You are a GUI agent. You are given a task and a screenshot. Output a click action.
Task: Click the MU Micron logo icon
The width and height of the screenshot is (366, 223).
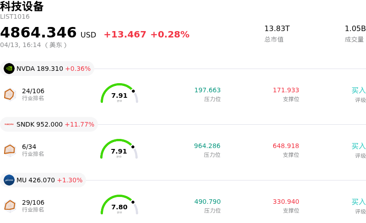click(x=9, y=180)
